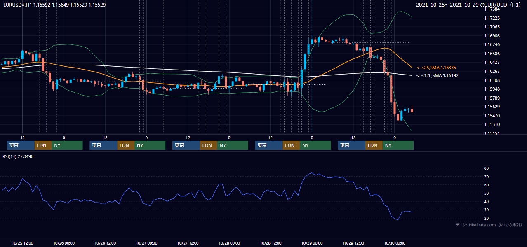Viewport: 527px width, 247px height.
Task: Select the 10/28 12:00 date label
Action: point(271,243)
